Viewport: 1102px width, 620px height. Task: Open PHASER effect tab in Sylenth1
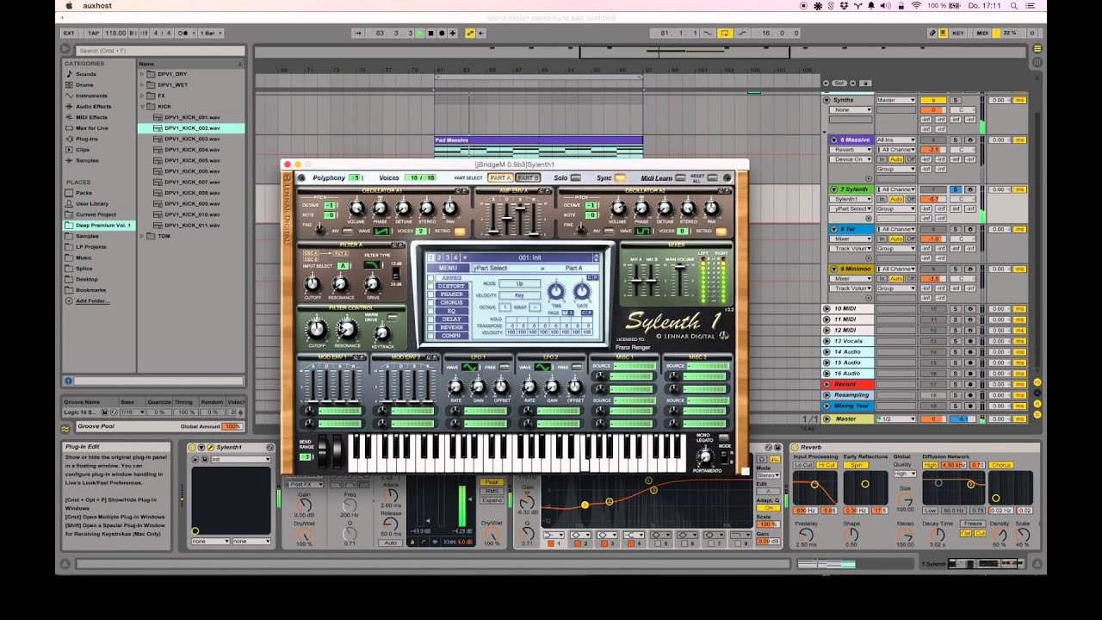click(452, 294)
